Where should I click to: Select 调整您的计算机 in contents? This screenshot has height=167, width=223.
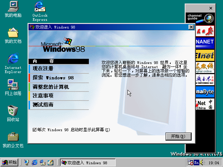coord(59,87)
